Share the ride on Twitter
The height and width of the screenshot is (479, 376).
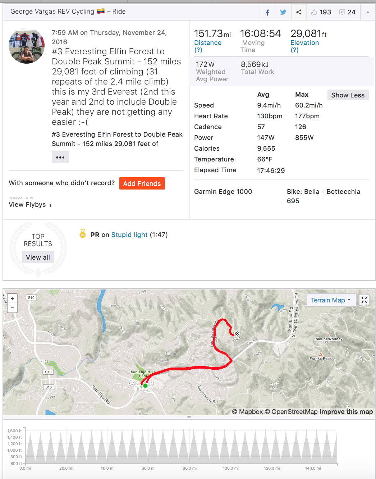(283, 13)
